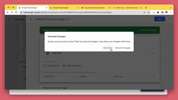
Task: Open the contains operator dropdown
Action: tap(94, 77)
